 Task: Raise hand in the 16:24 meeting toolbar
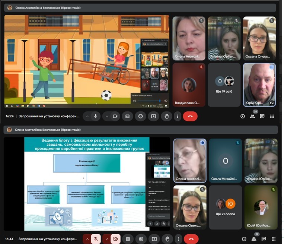[x=166, y=116]
